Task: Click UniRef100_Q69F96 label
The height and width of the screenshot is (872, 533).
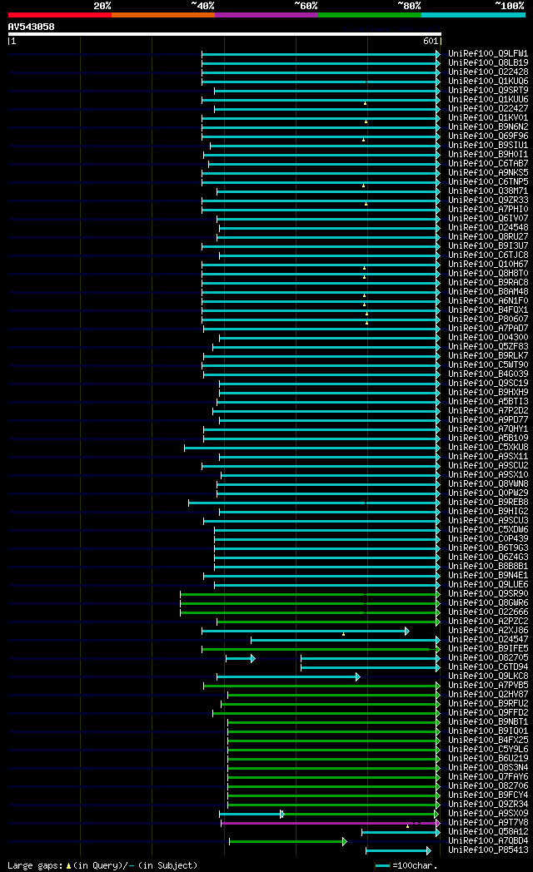Action: [488, 136]
